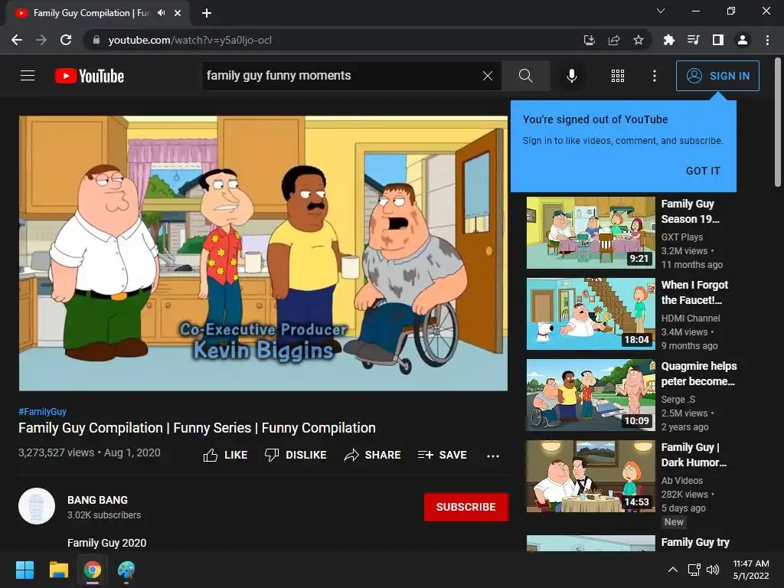Open YouTube settings three-dot menu
Screen dimensions: 784x588
pos(655,76)
